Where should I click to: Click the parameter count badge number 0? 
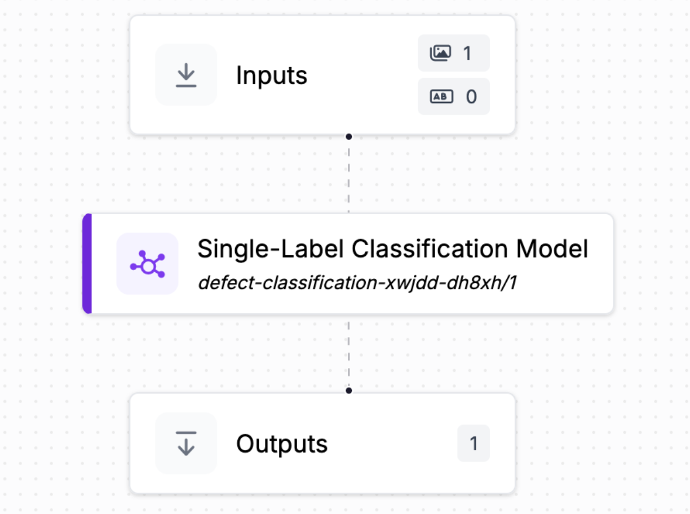click(471, 97)
